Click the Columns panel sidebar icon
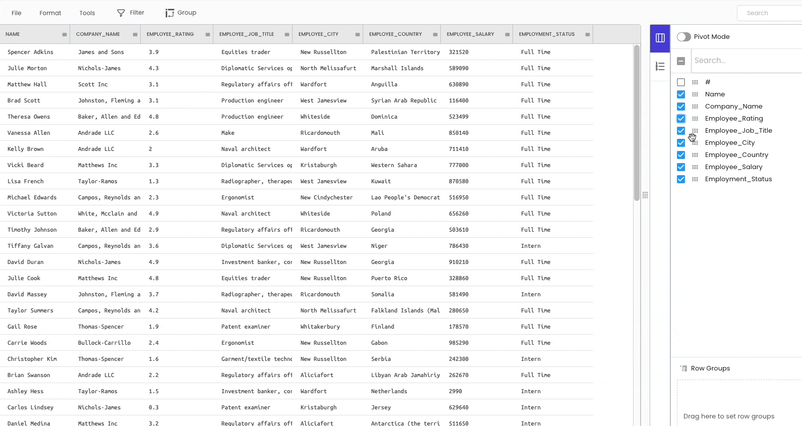This screenshot has height=426, width=802. coord(660,38)
